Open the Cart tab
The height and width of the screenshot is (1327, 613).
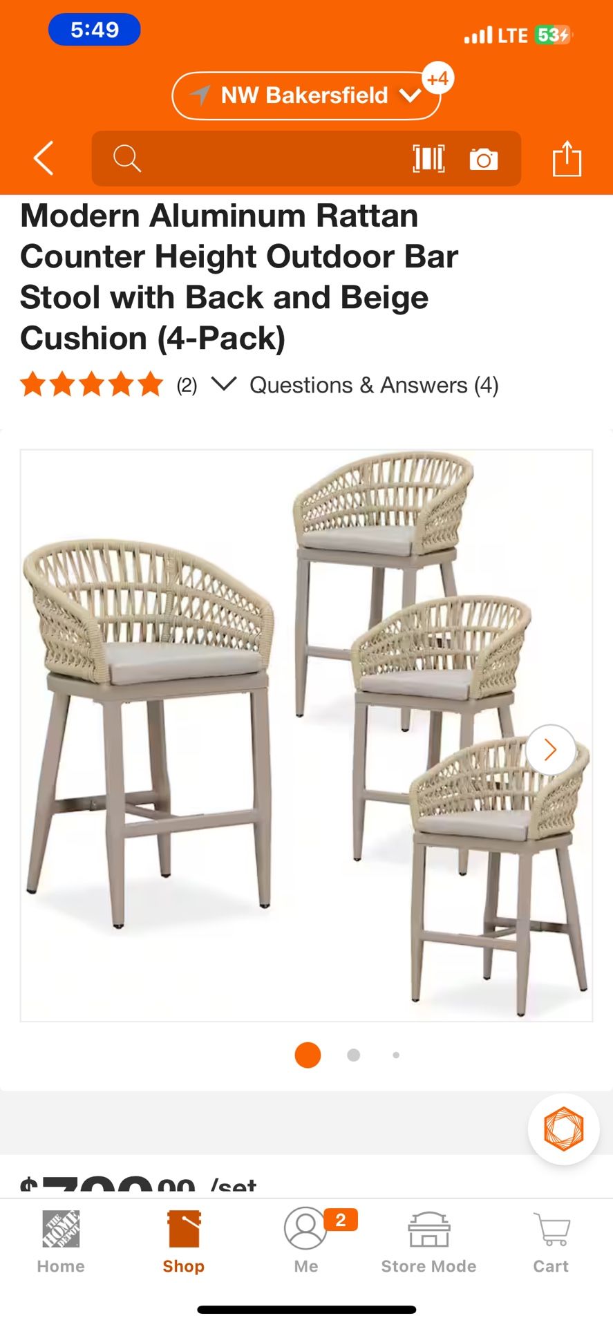[551, 1242]
